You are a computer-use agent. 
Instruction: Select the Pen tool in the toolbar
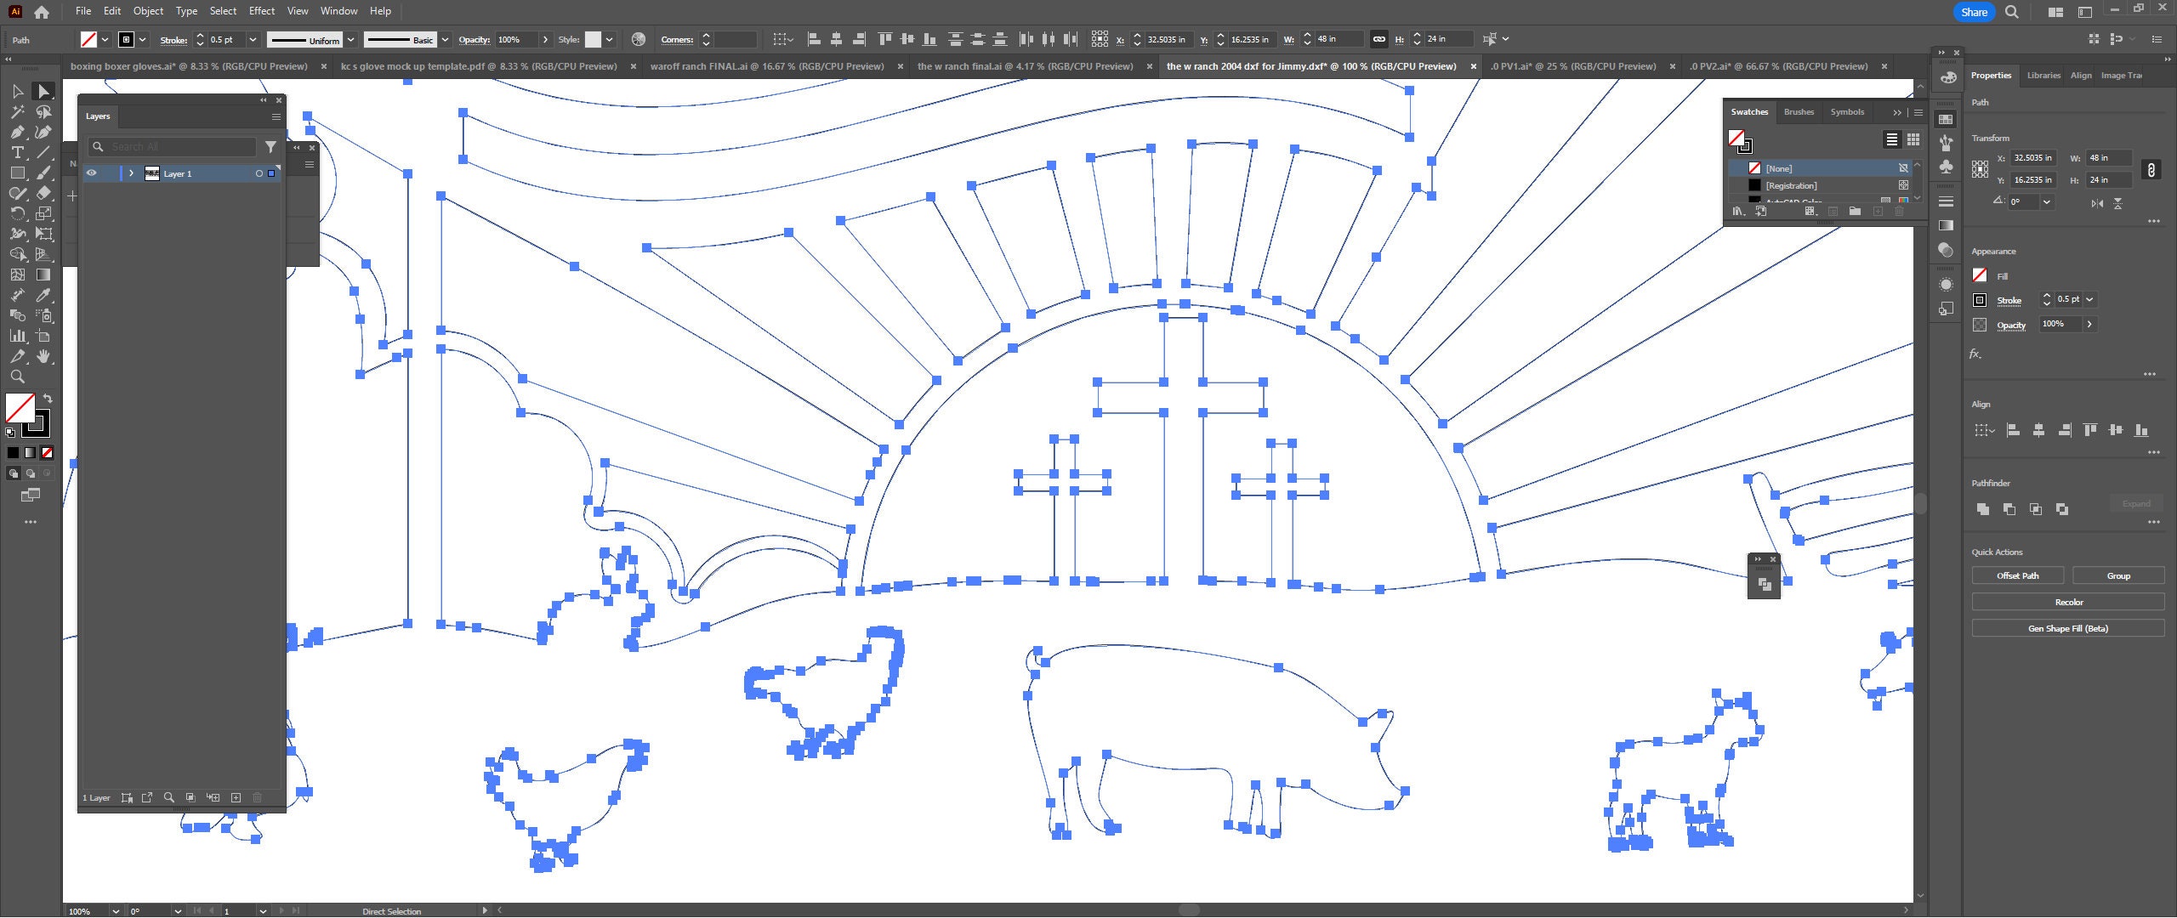[x=17, y=132]
